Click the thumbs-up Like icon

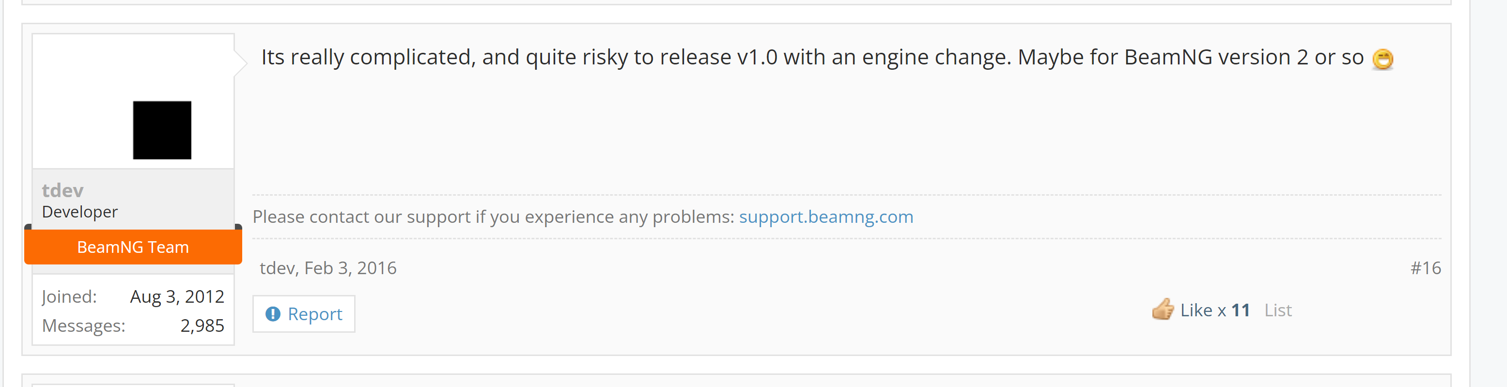(1163, 309)
